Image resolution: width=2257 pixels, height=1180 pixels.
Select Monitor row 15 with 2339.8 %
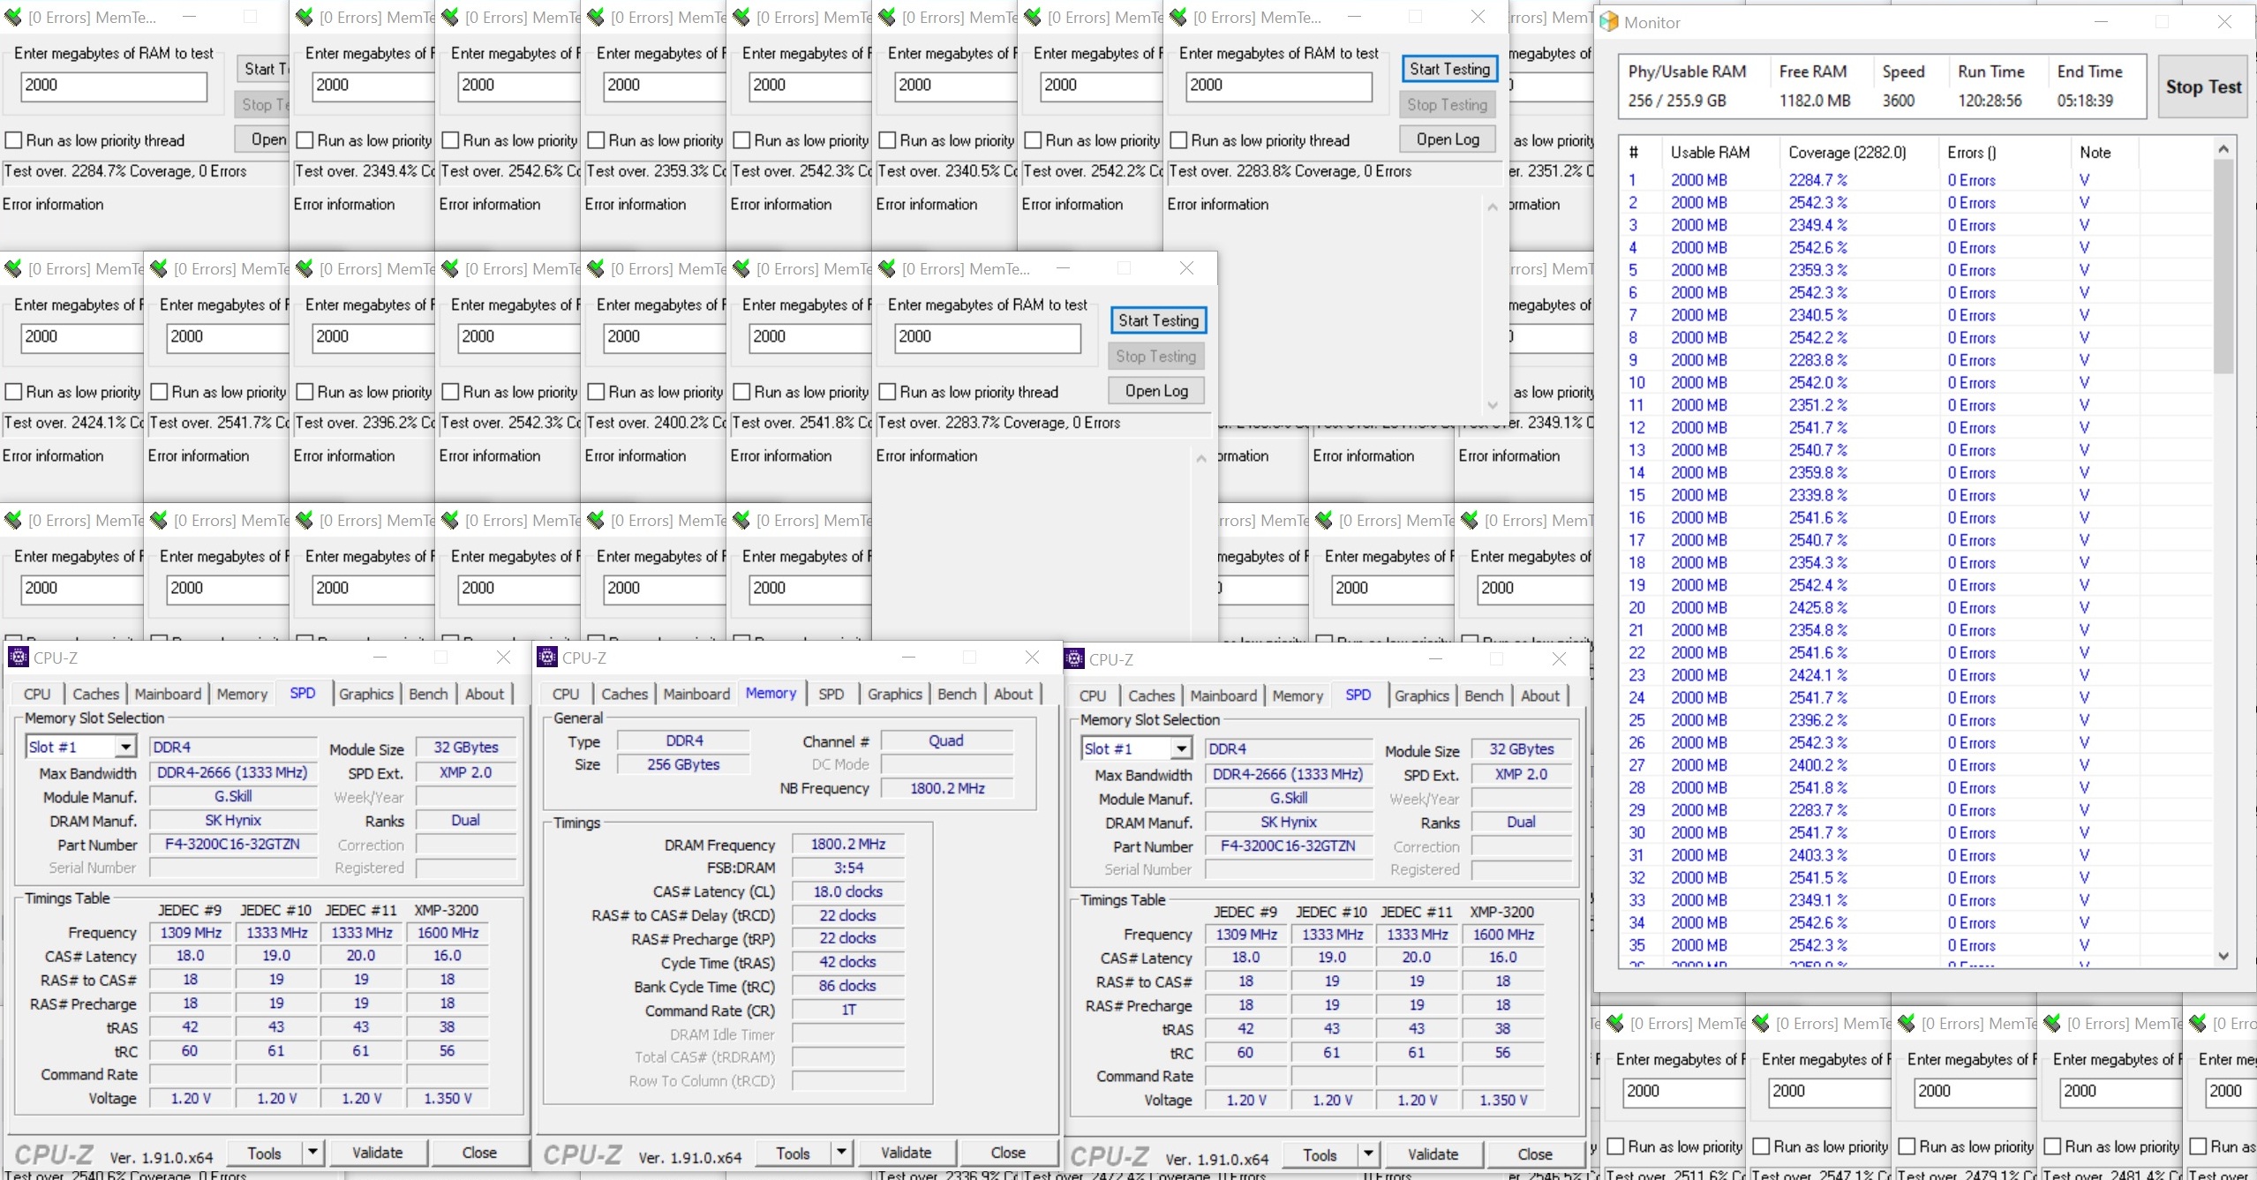click(x=1915, y=495)
